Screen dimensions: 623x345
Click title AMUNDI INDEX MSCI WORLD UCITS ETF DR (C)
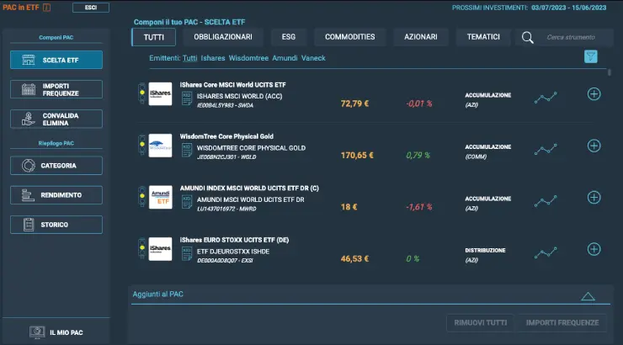coord(249,188)
